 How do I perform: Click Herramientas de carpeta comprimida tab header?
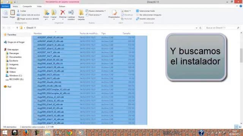pos(62,2)
